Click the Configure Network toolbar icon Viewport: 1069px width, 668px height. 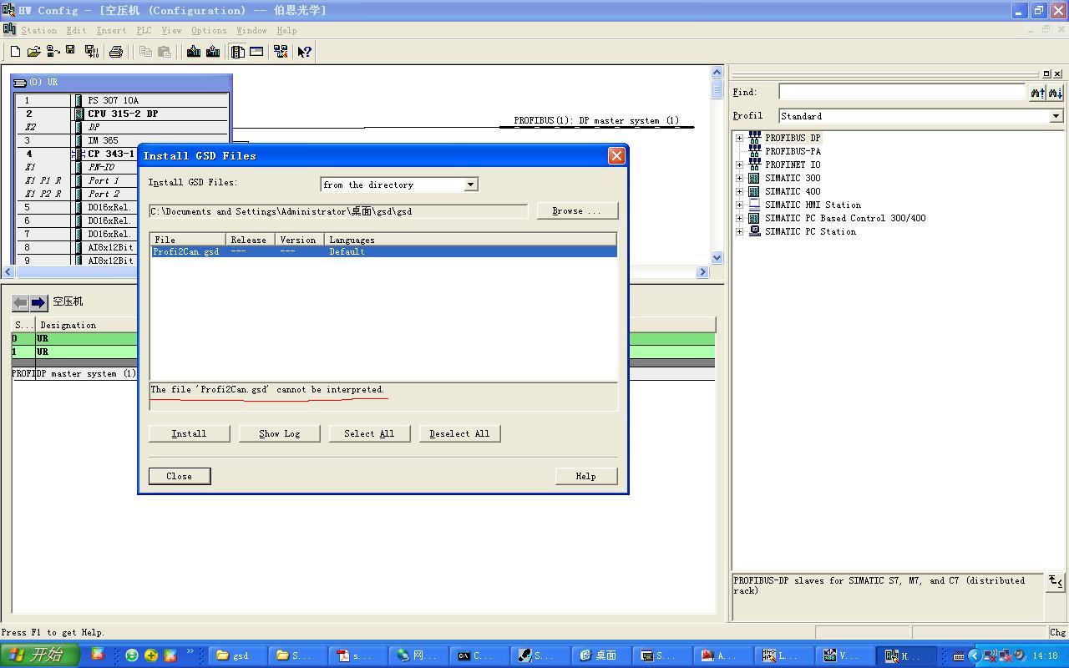281,52
